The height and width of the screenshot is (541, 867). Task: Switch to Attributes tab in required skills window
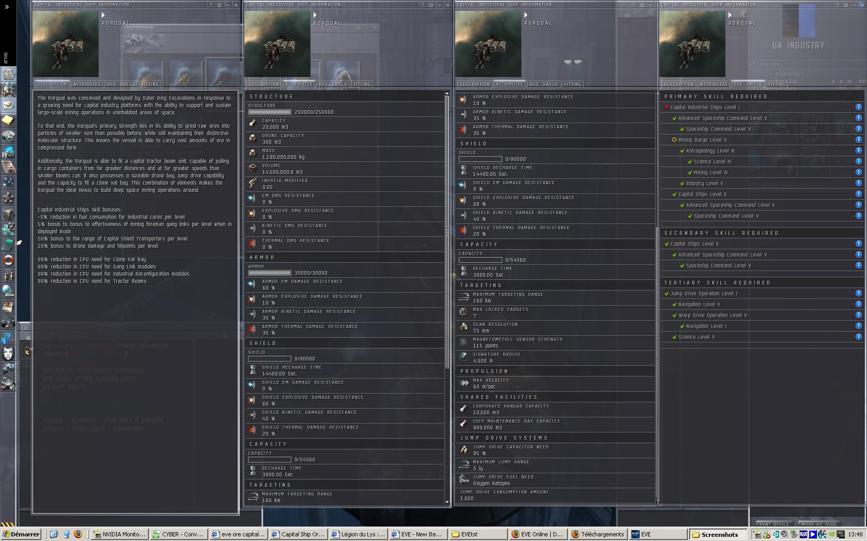714,84
